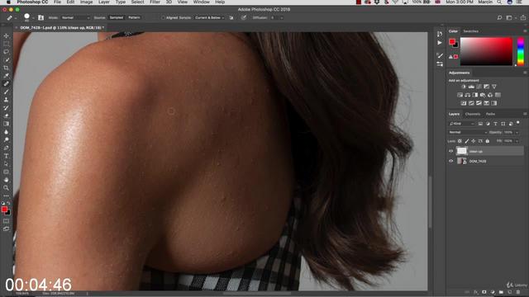The height and width of the screenshot is (297, 529).
Task: Select the Healing Brush tool in toolbar
Action: point(6,84)
